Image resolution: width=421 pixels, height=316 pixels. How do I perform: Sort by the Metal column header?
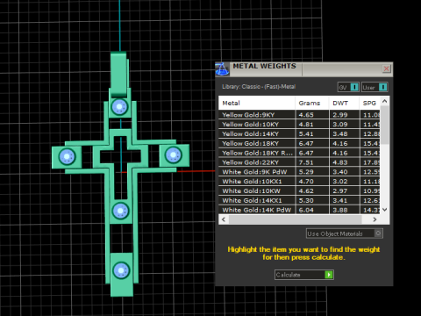coord(257,103)
